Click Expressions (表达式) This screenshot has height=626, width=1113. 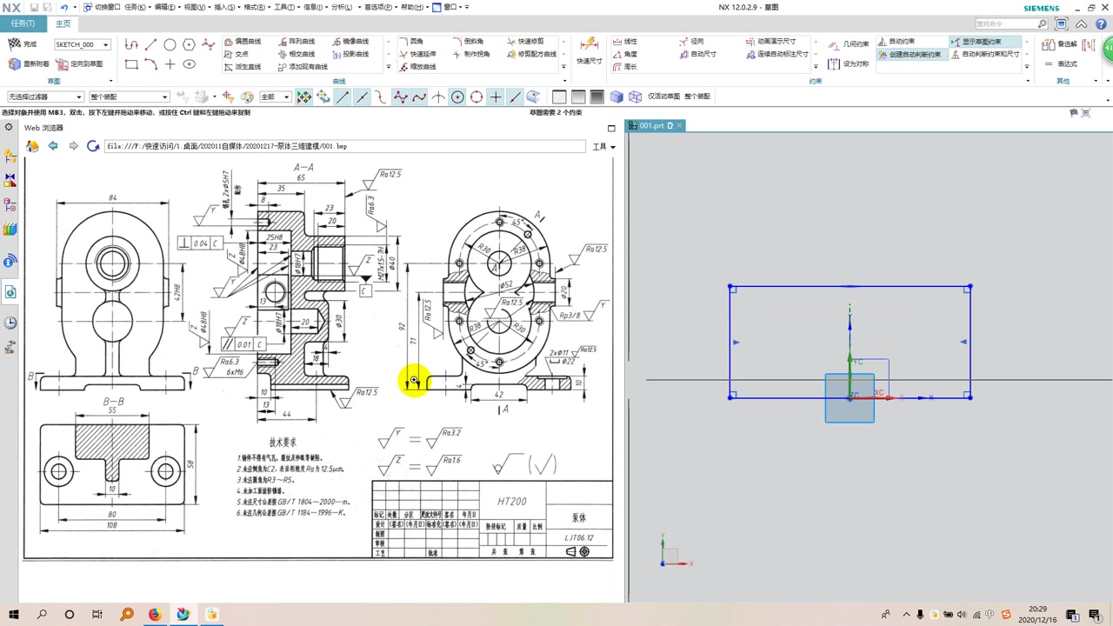click(1061, 63)
